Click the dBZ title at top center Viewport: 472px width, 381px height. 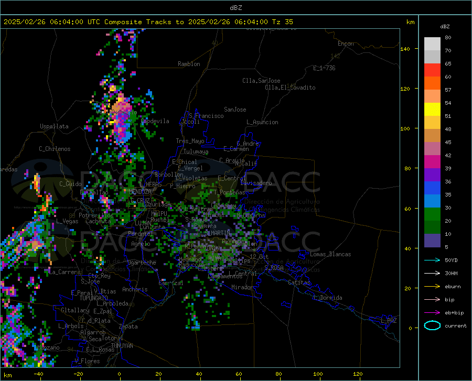pyautogui.click(x=235, y=8)
